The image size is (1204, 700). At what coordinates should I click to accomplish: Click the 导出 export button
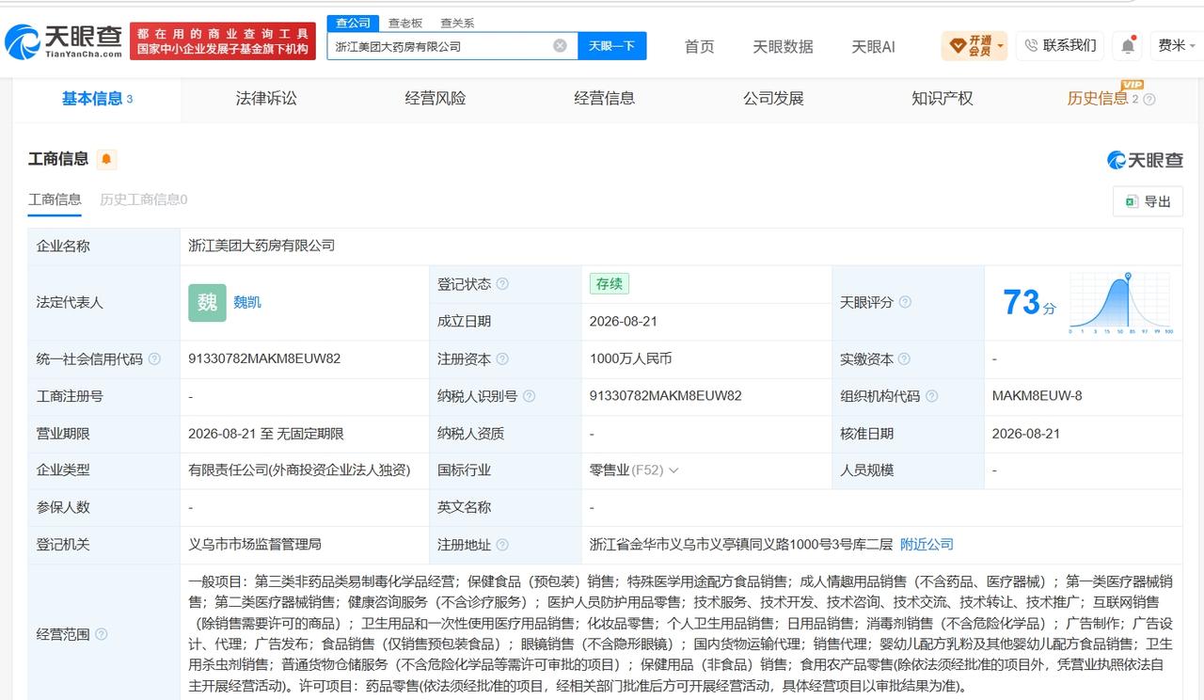click(1148, 201)
